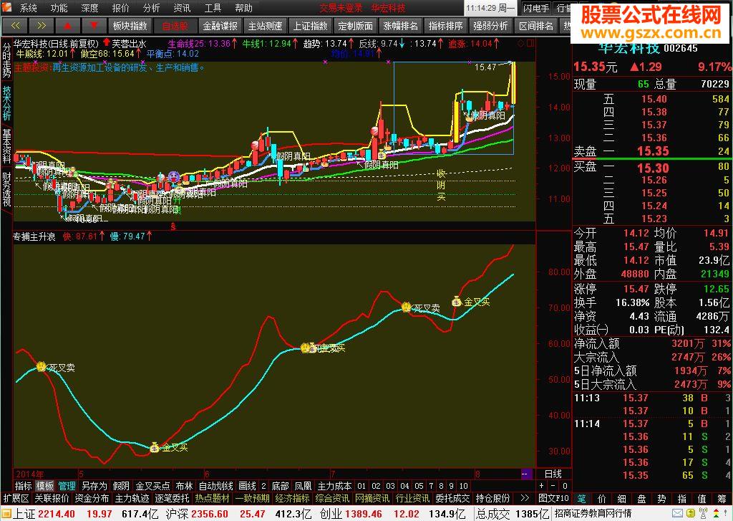Click the 主站测速 toolbar button
This screenshot has height=521, width=733.
tap(265, 26)
